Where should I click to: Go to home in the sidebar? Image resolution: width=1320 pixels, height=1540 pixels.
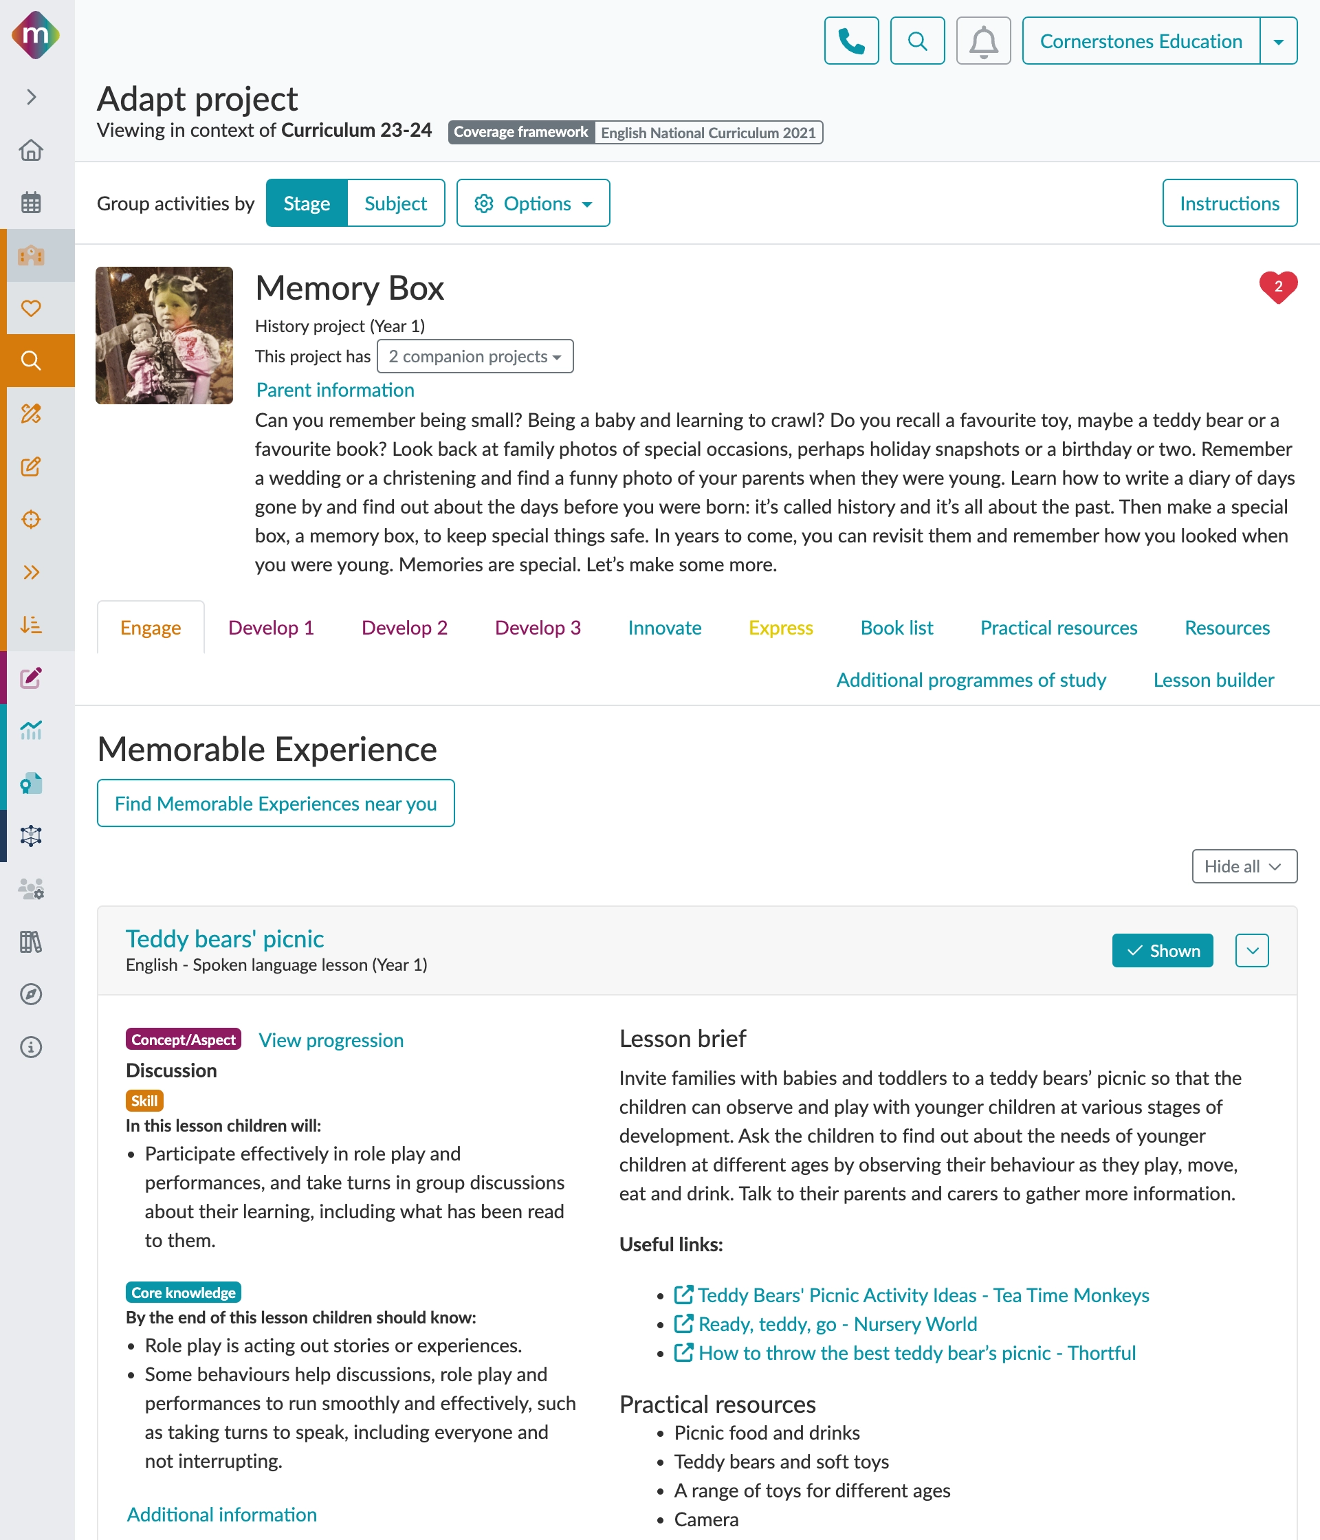(x=31, y=150)
